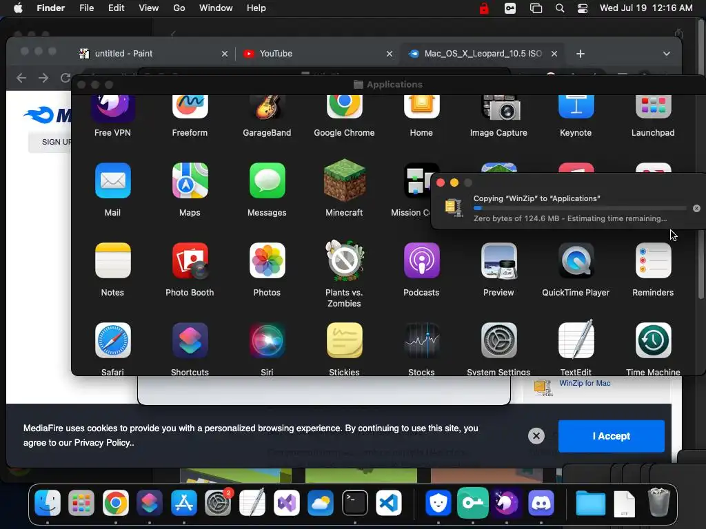Open the File menu

coord(86,8)
